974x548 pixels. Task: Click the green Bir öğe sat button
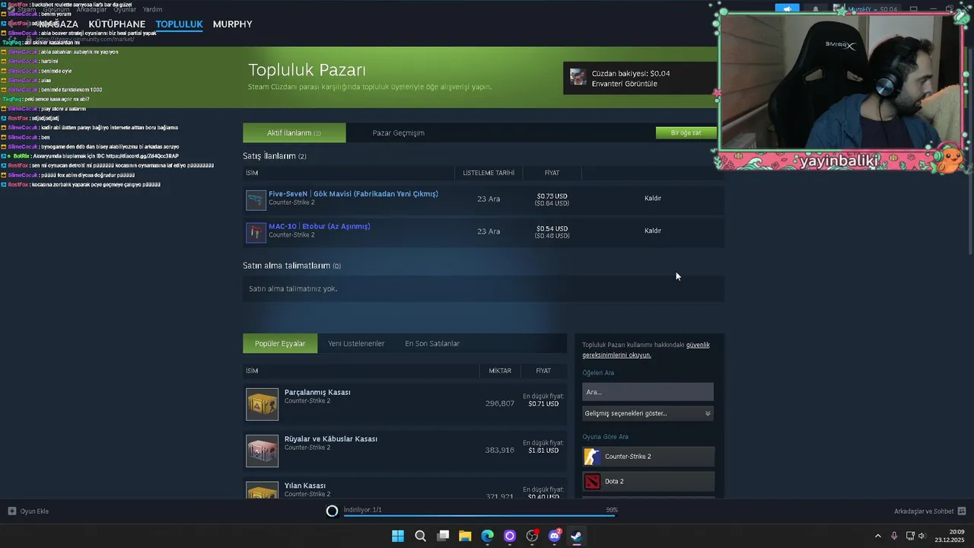686,132
